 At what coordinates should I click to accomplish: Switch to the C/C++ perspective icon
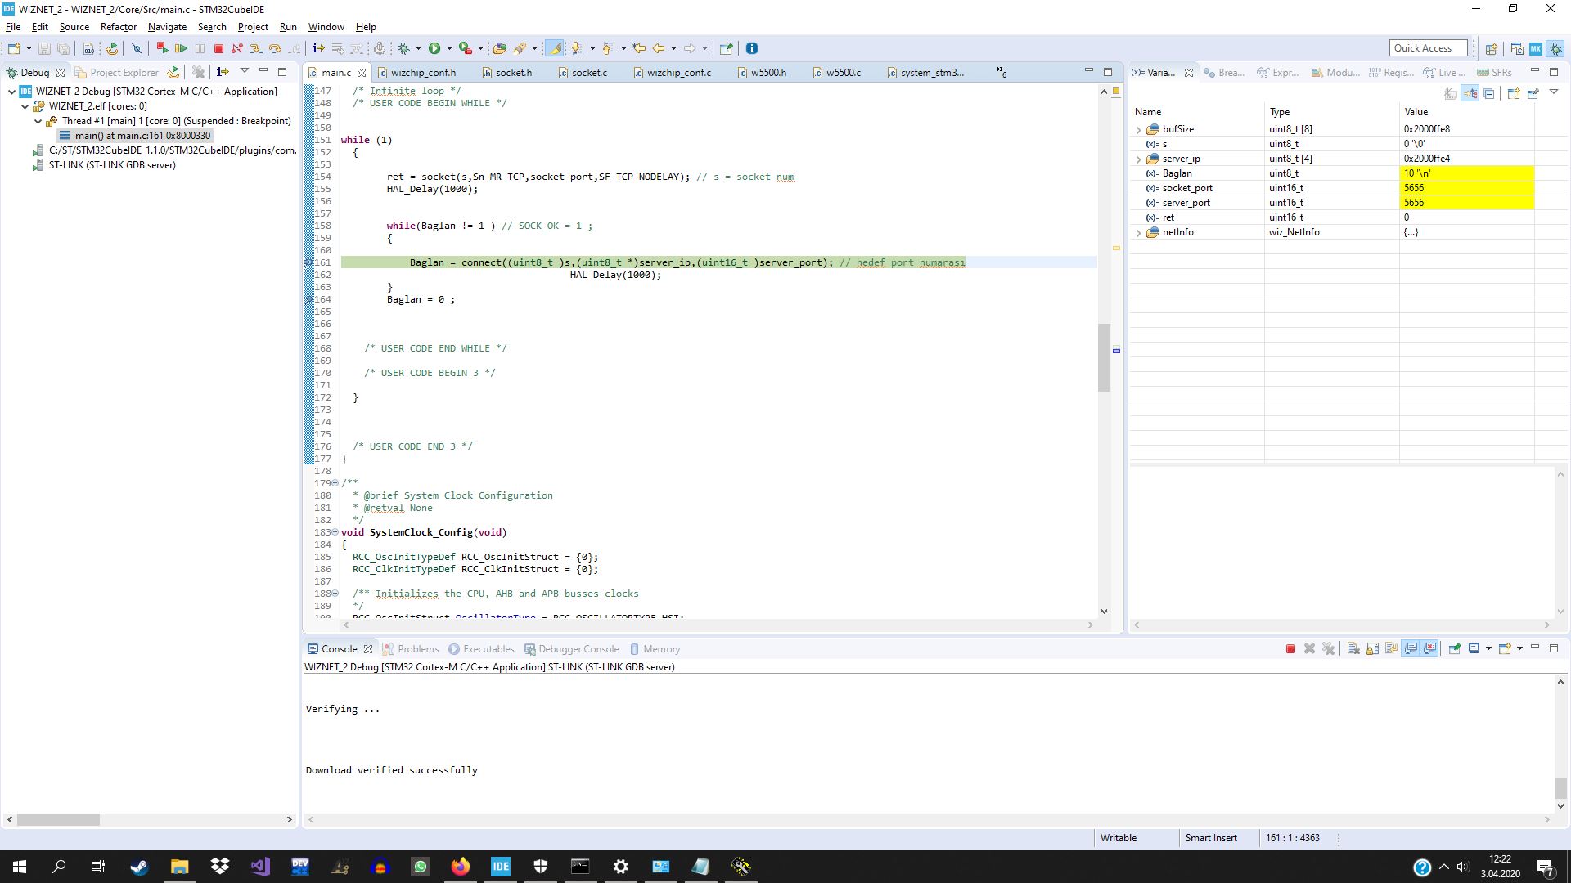[x=1517, y=48]
